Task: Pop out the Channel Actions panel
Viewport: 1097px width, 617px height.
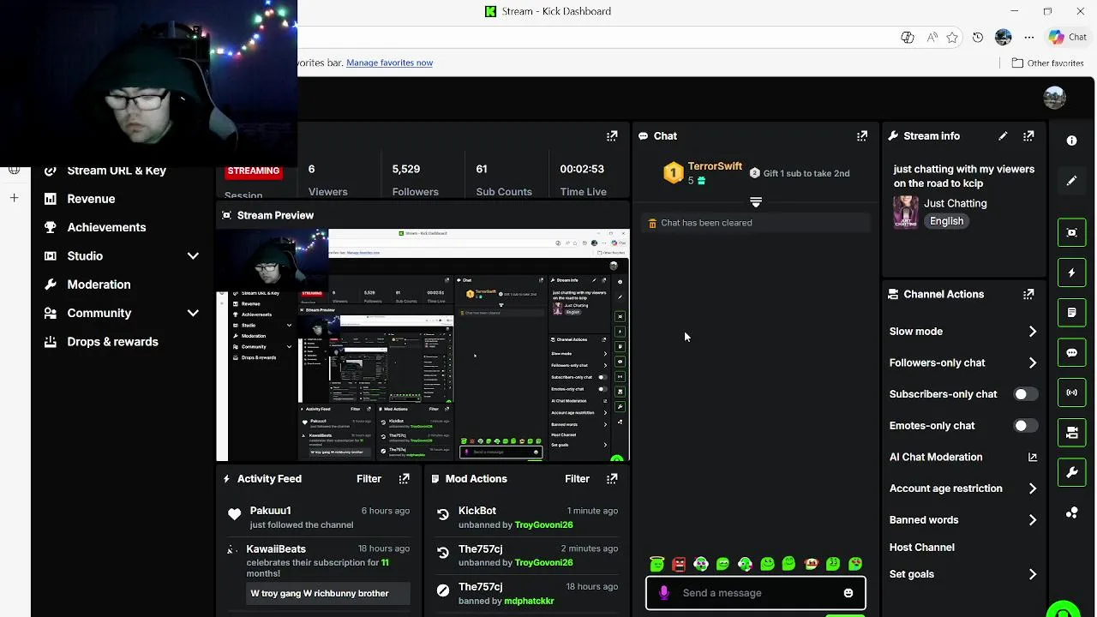Action: tap(1028, 294)
